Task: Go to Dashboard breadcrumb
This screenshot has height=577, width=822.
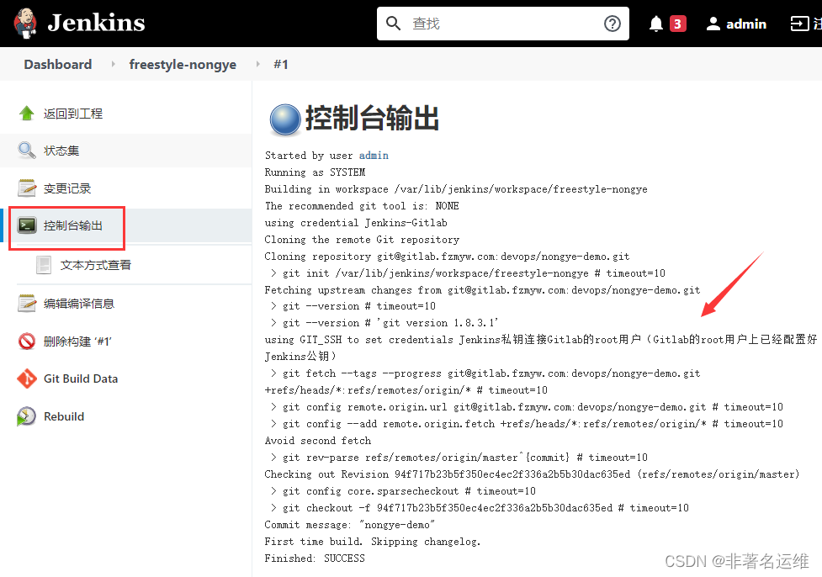Action: pyautogui.click(x=58, y=64)
